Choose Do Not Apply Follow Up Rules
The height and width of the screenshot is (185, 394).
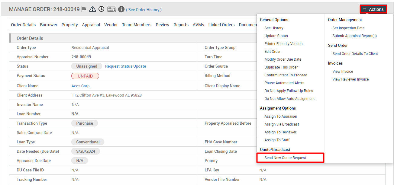(289, 91)
